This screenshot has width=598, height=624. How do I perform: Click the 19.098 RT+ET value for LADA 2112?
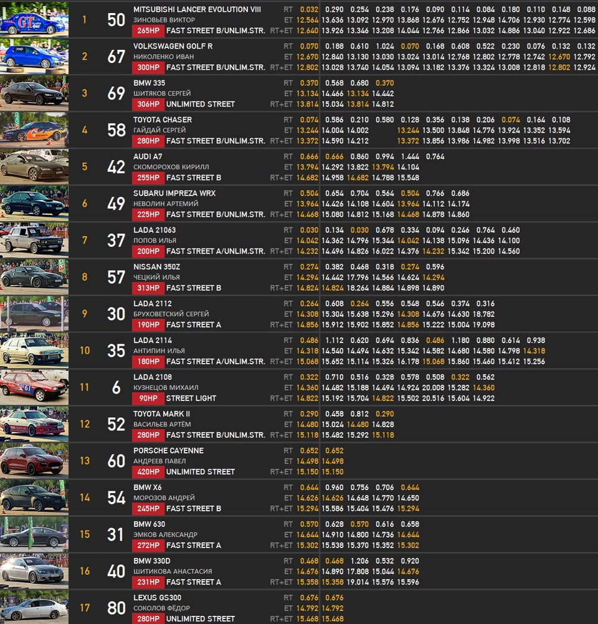484,324
